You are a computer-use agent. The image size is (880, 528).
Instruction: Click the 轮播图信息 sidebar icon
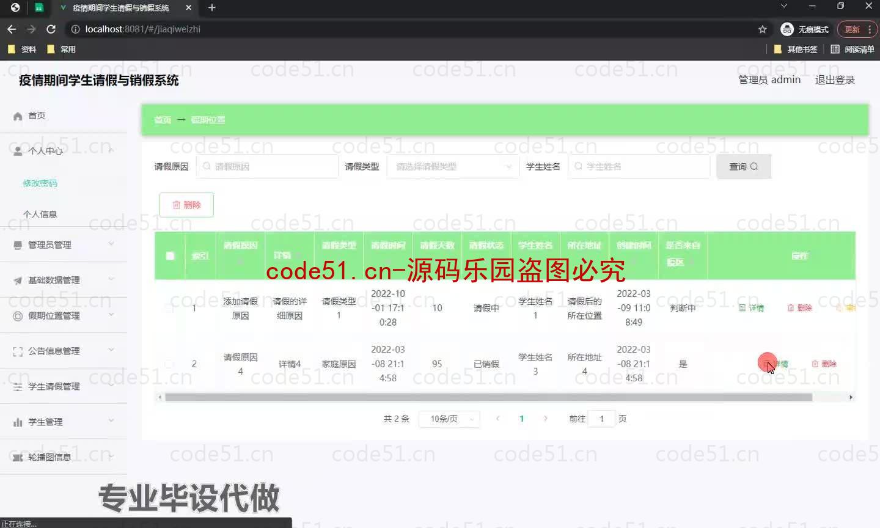[18, 458]
